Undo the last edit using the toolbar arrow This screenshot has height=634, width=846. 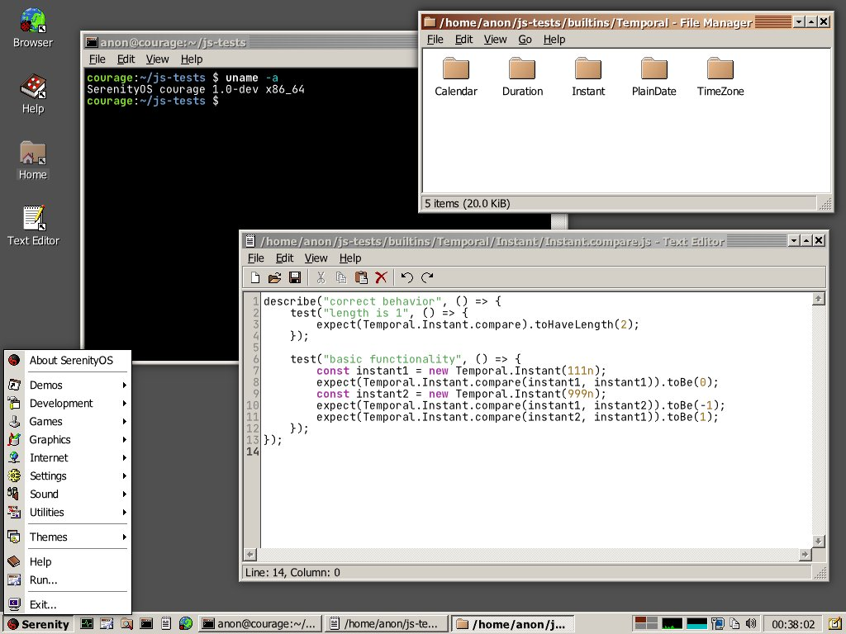click(x=406, y=278)
